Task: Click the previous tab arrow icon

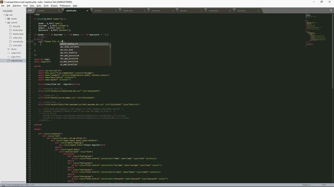Action: coord(29,10)
